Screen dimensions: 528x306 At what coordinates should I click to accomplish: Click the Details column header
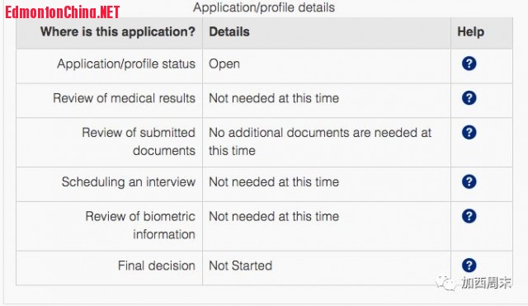click(x=229, y=31)
